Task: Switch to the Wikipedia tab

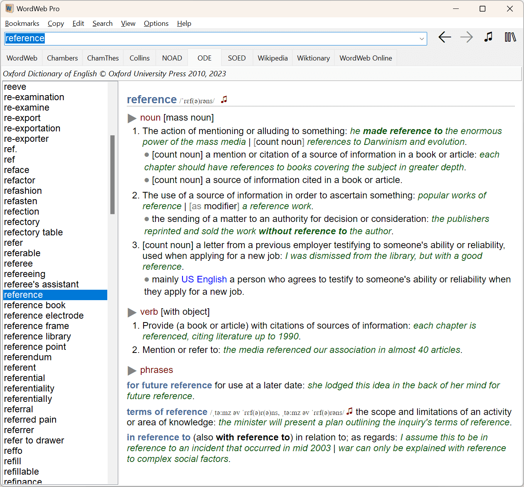Action: [x=272, y=58]
